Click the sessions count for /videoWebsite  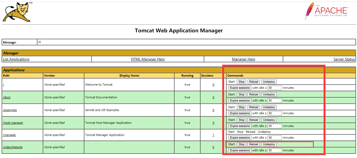click(213, 147)
